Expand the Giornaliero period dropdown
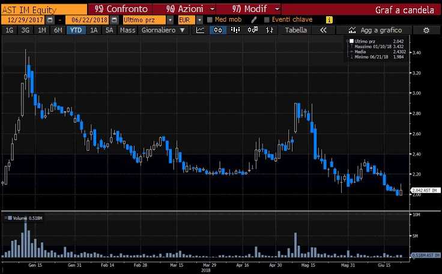 pyautogui.click(x=163, y=30)
